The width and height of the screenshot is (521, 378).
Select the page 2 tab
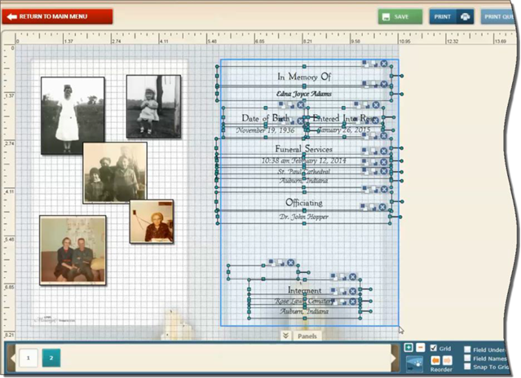click(x=51, y=358)
